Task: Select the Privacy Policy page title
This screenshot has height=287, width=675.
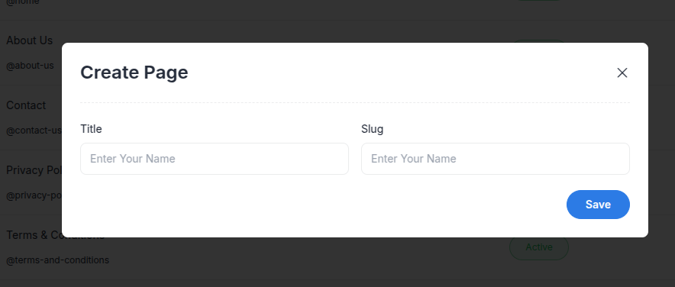Action: pos(34,170)
